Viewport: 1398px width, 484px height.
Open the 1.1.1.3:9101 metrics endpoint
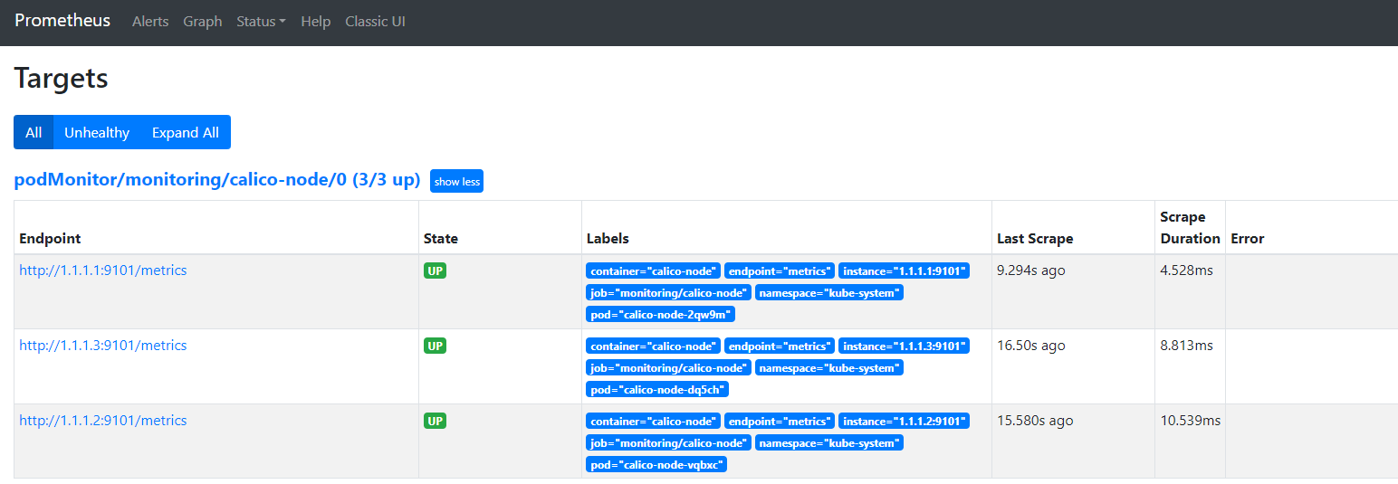pos(103,346)
